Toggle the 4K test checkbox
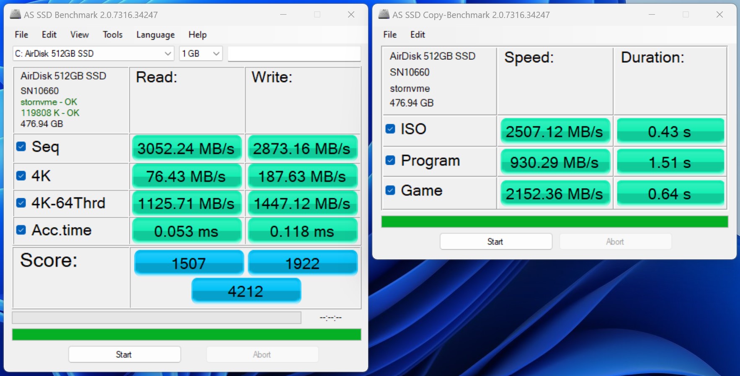This screenshot has width=740, height=376. pyautogui.click(x=21, y=176)
